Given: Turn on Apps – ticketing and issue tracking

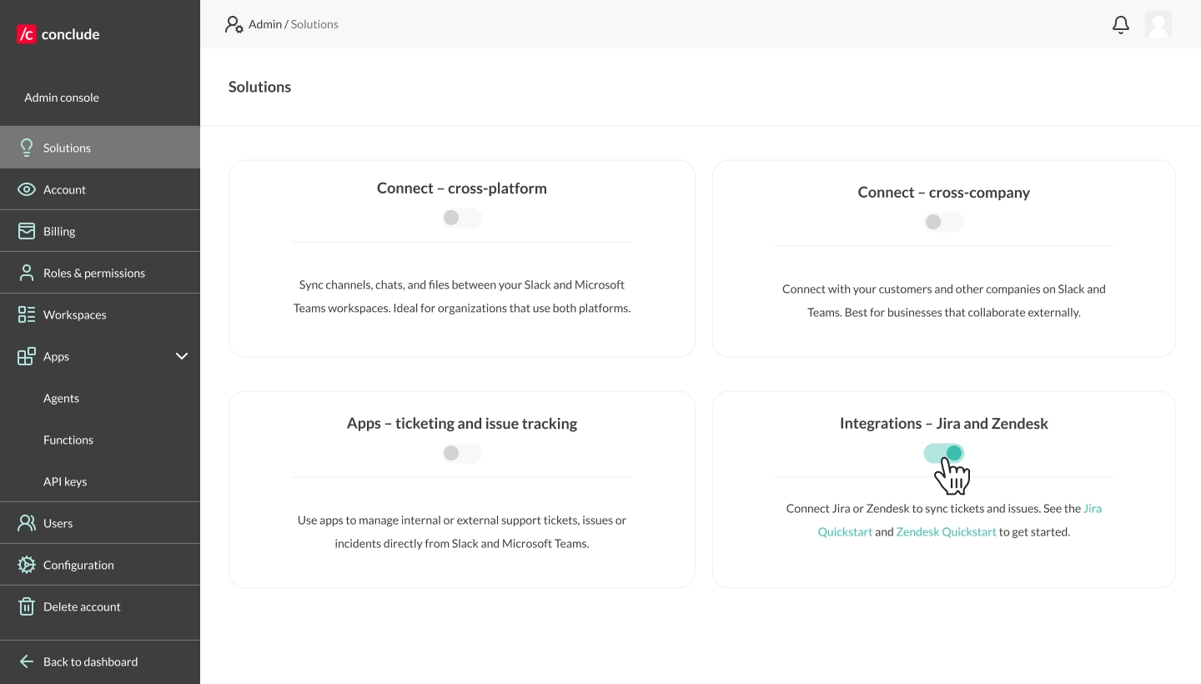Looking at the screenshot, I should click(462, 453).
